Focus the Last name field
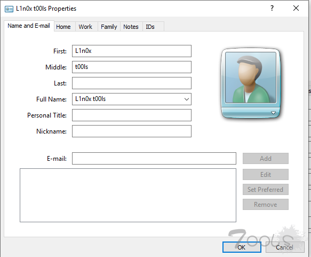 (x=132, y=83)
